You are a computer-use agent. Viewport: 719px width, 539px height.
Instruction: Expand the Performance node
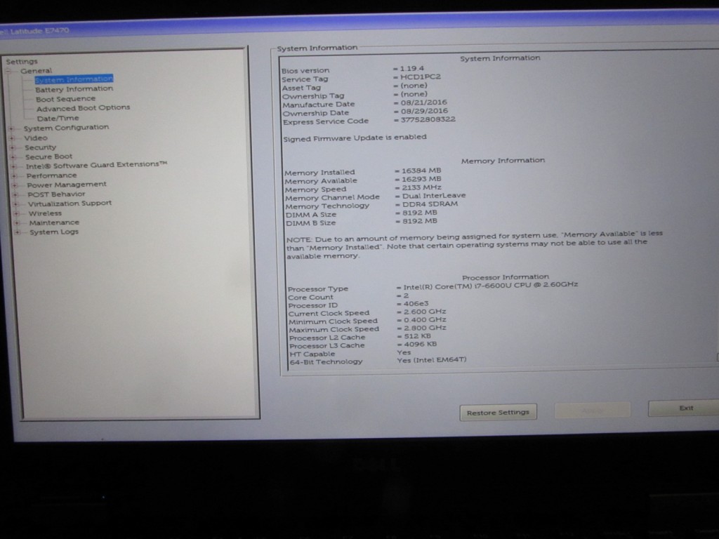[14, 175]
